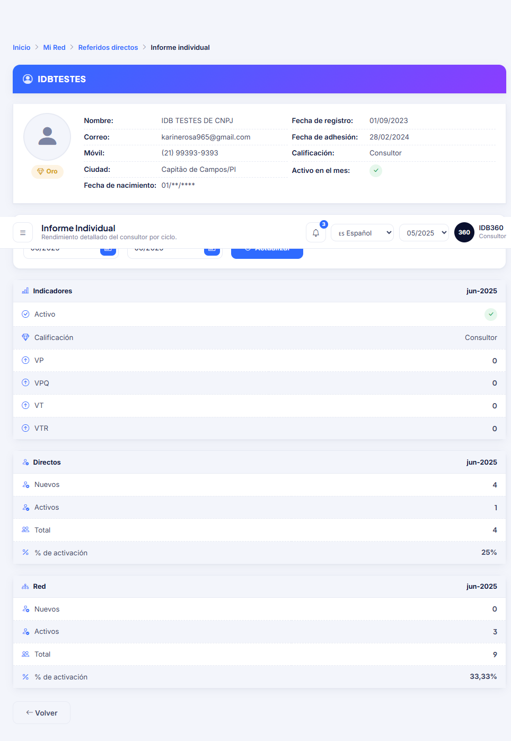
Task: Click the Activos icon under Directos
Action: pyautogui.click(x=25, y=508)
